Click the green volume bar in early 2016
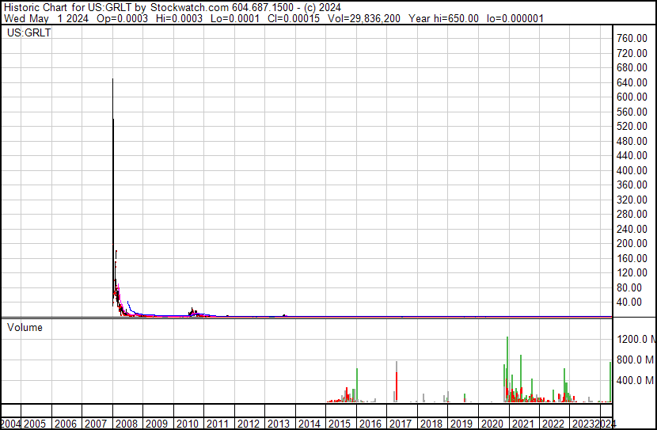Screen dimensions: 657x430 point(357,385)
